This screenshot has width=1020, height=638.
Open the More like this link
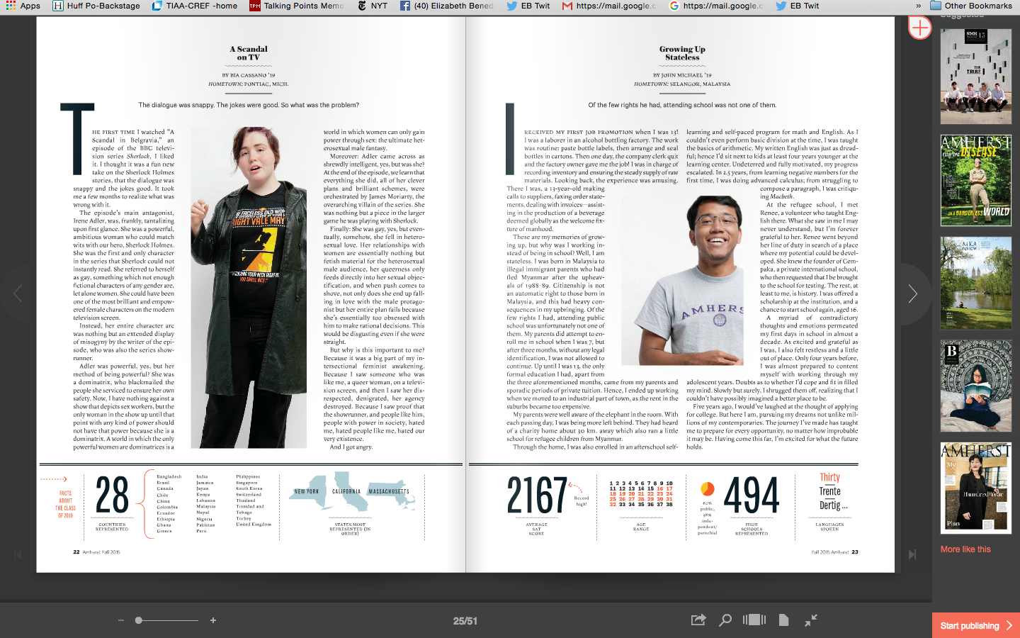click(965, 549)
